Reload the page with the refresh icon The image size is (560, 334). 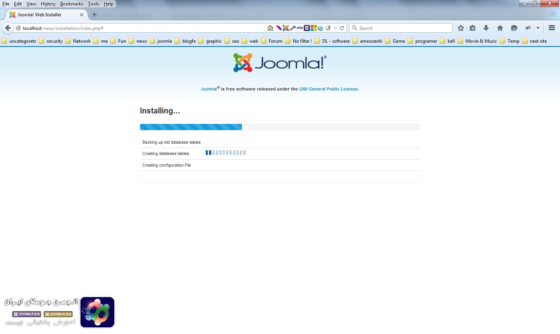coord(342,28)
